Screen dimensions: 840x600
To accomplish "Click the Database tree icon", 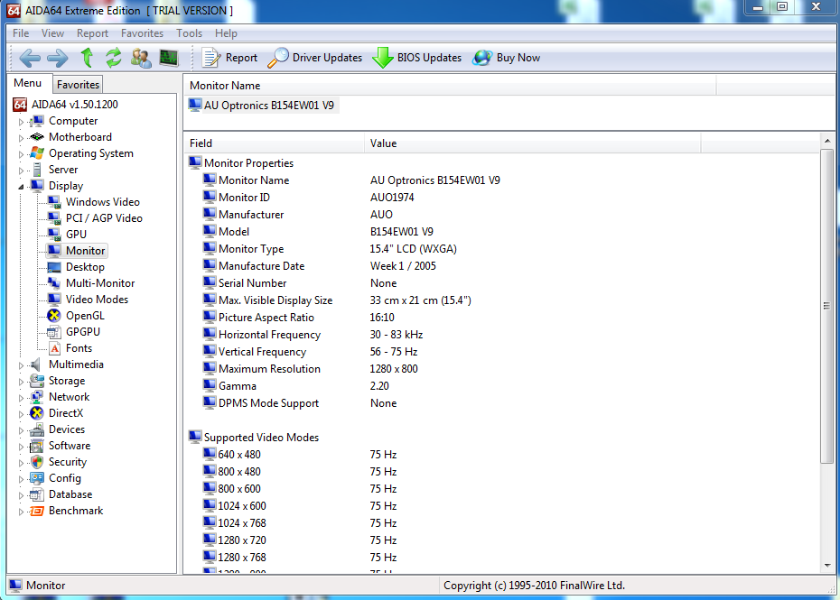I will (37, 494).
